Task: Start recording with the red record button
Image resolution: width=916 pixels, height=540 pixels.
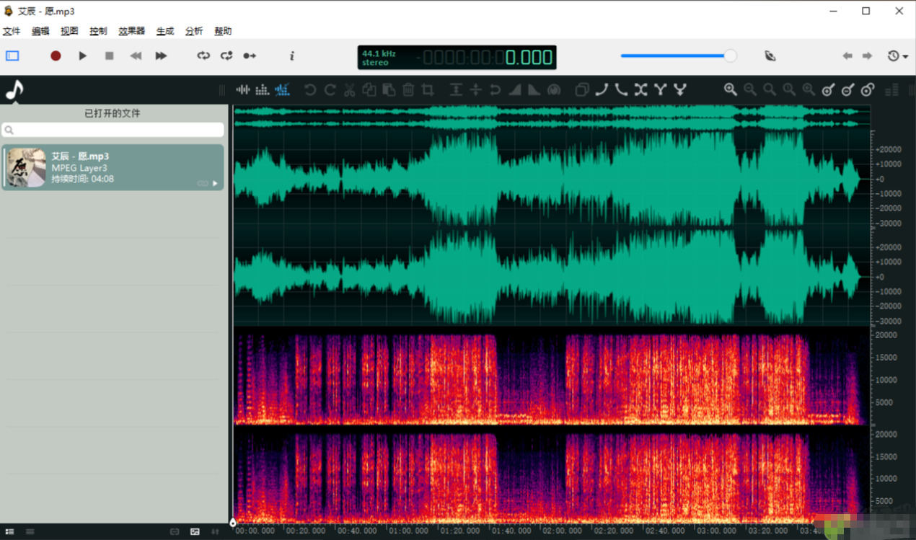Action: 56,56
